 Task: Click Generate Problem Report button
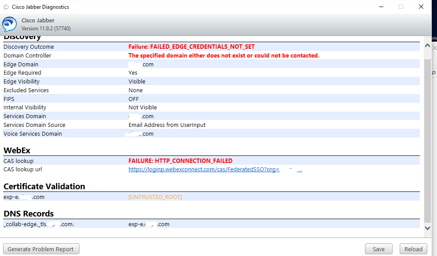click(41, 249)
